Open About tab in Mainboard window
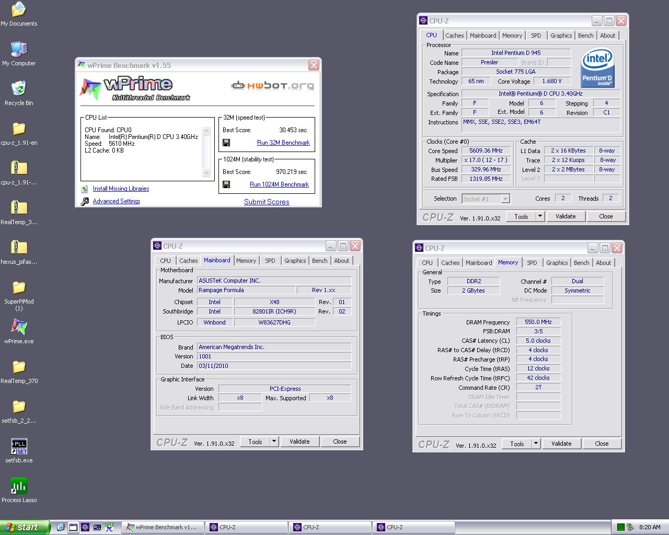Image resolution: width=669 pixels, height=535 pixels. 341,261
